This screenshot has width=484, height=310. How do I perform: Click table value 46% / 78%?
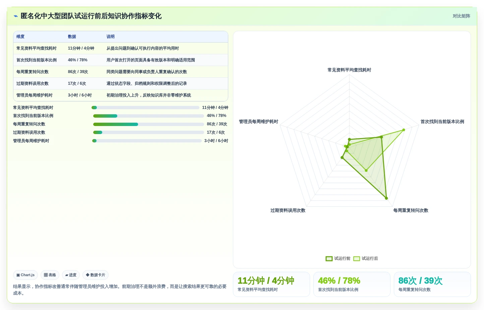tap(78, 60)
